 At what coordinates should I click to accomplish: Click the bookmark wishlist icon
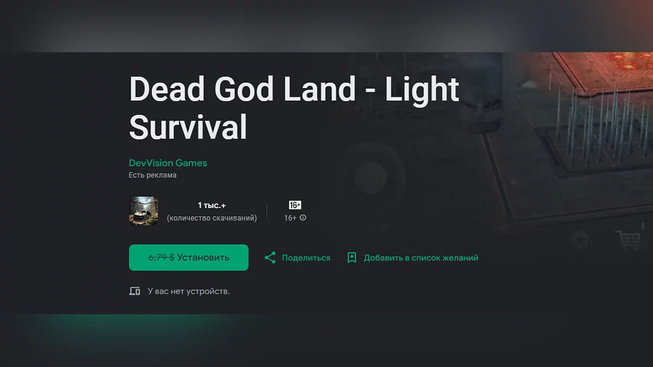click(352, 258)
